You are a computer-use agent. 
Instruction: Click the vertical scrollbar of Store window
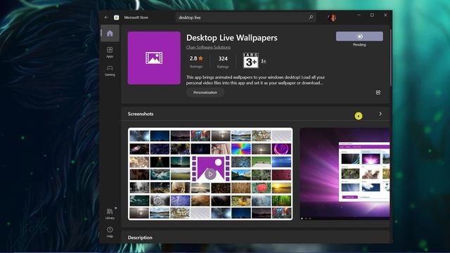point(391,58)
